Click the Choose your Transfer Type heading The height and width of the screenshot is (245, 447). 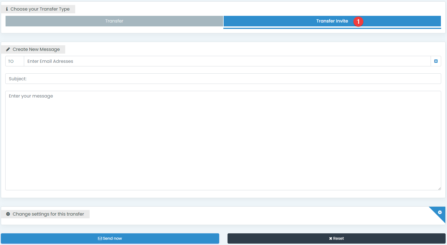(40, 9)
